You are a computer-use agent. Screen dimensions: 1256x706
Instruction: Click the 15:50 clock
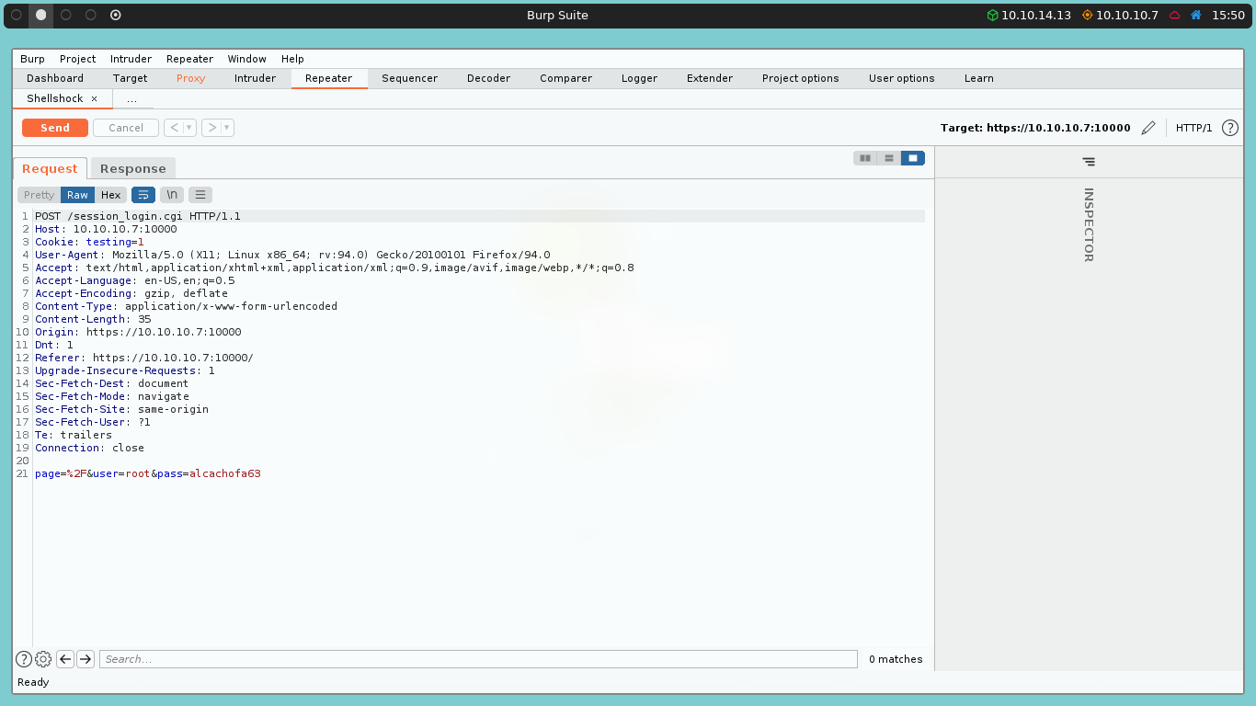[x=1228, y=15]
